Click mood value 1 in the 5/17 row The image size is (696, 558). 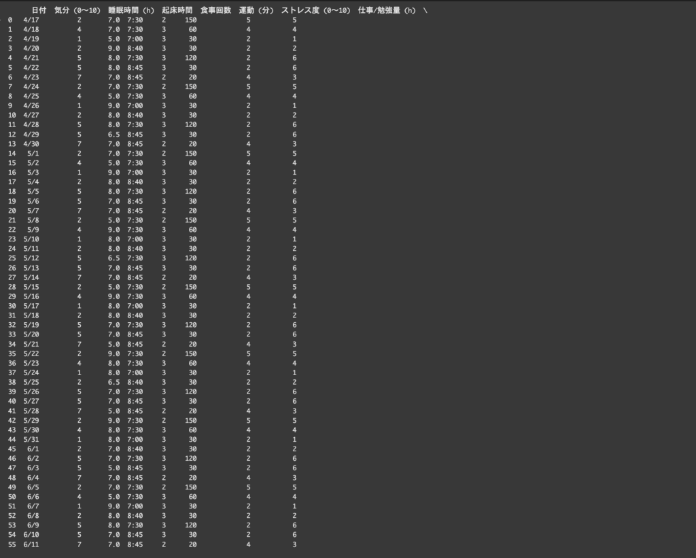tap(80, 306)
